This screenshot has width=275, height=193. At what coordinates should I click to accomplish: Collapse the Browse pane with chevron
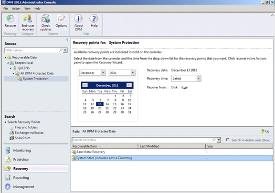click(x=67, y=40)
